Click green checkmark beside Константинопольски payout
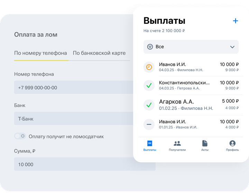Screen dimensions: 249x193 pyautogui.click(x=149, y=85)
